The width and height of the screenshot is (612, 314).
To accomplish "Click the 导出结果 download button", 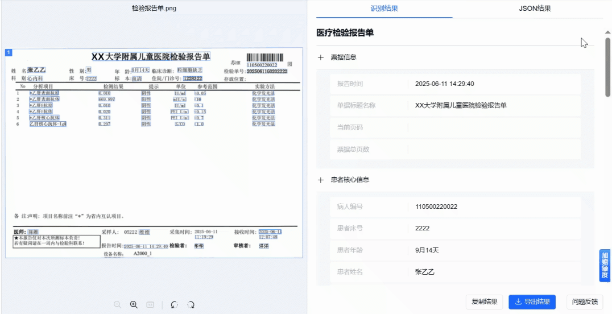I will (532, 301).
